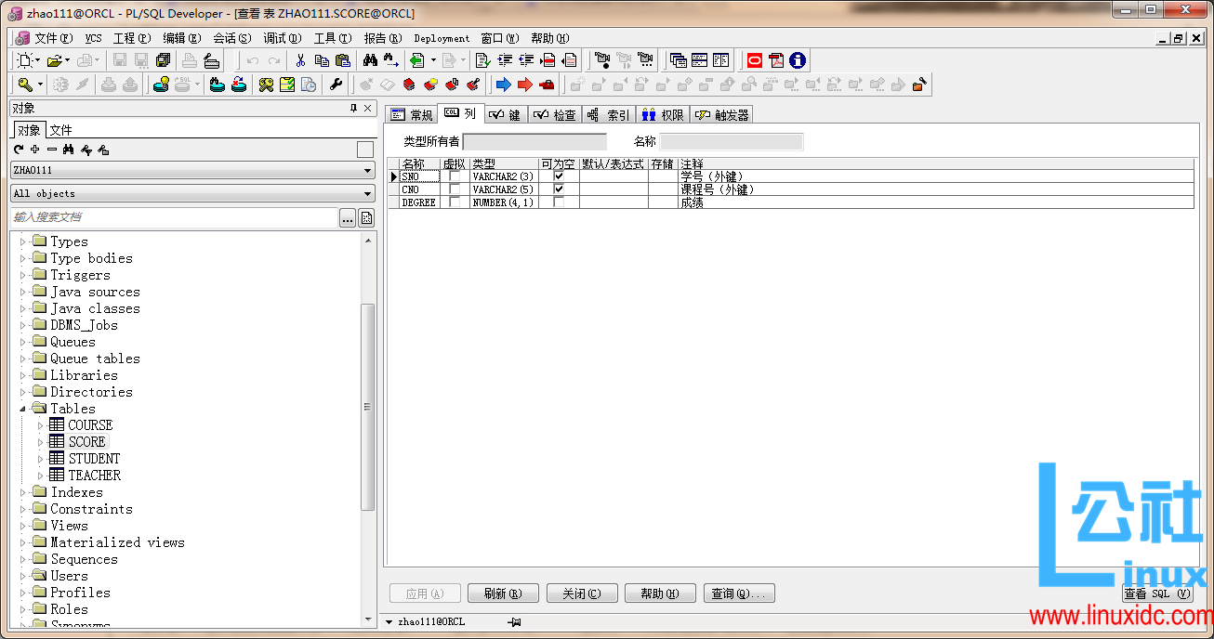
Task: Uncheck 可为空 for the CNO column
Action: pos(557,189)
